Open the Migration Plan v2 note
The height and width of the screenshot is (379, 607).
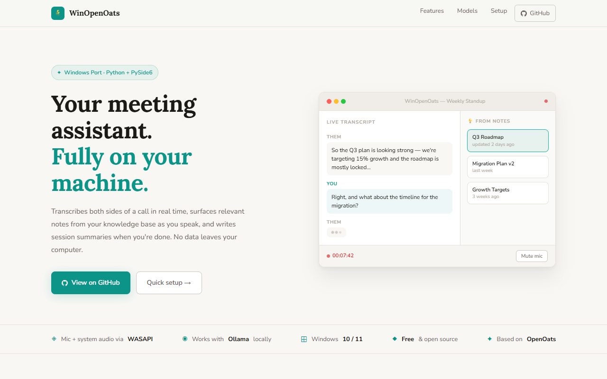coord(507,167)
